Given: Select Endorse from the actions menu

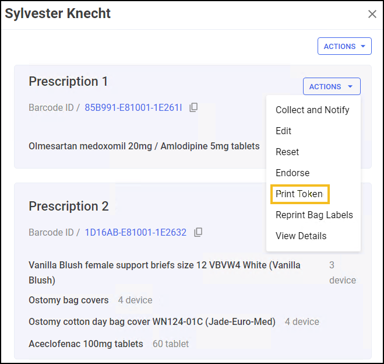Looking at the screenshot, I should coord(293,173).
